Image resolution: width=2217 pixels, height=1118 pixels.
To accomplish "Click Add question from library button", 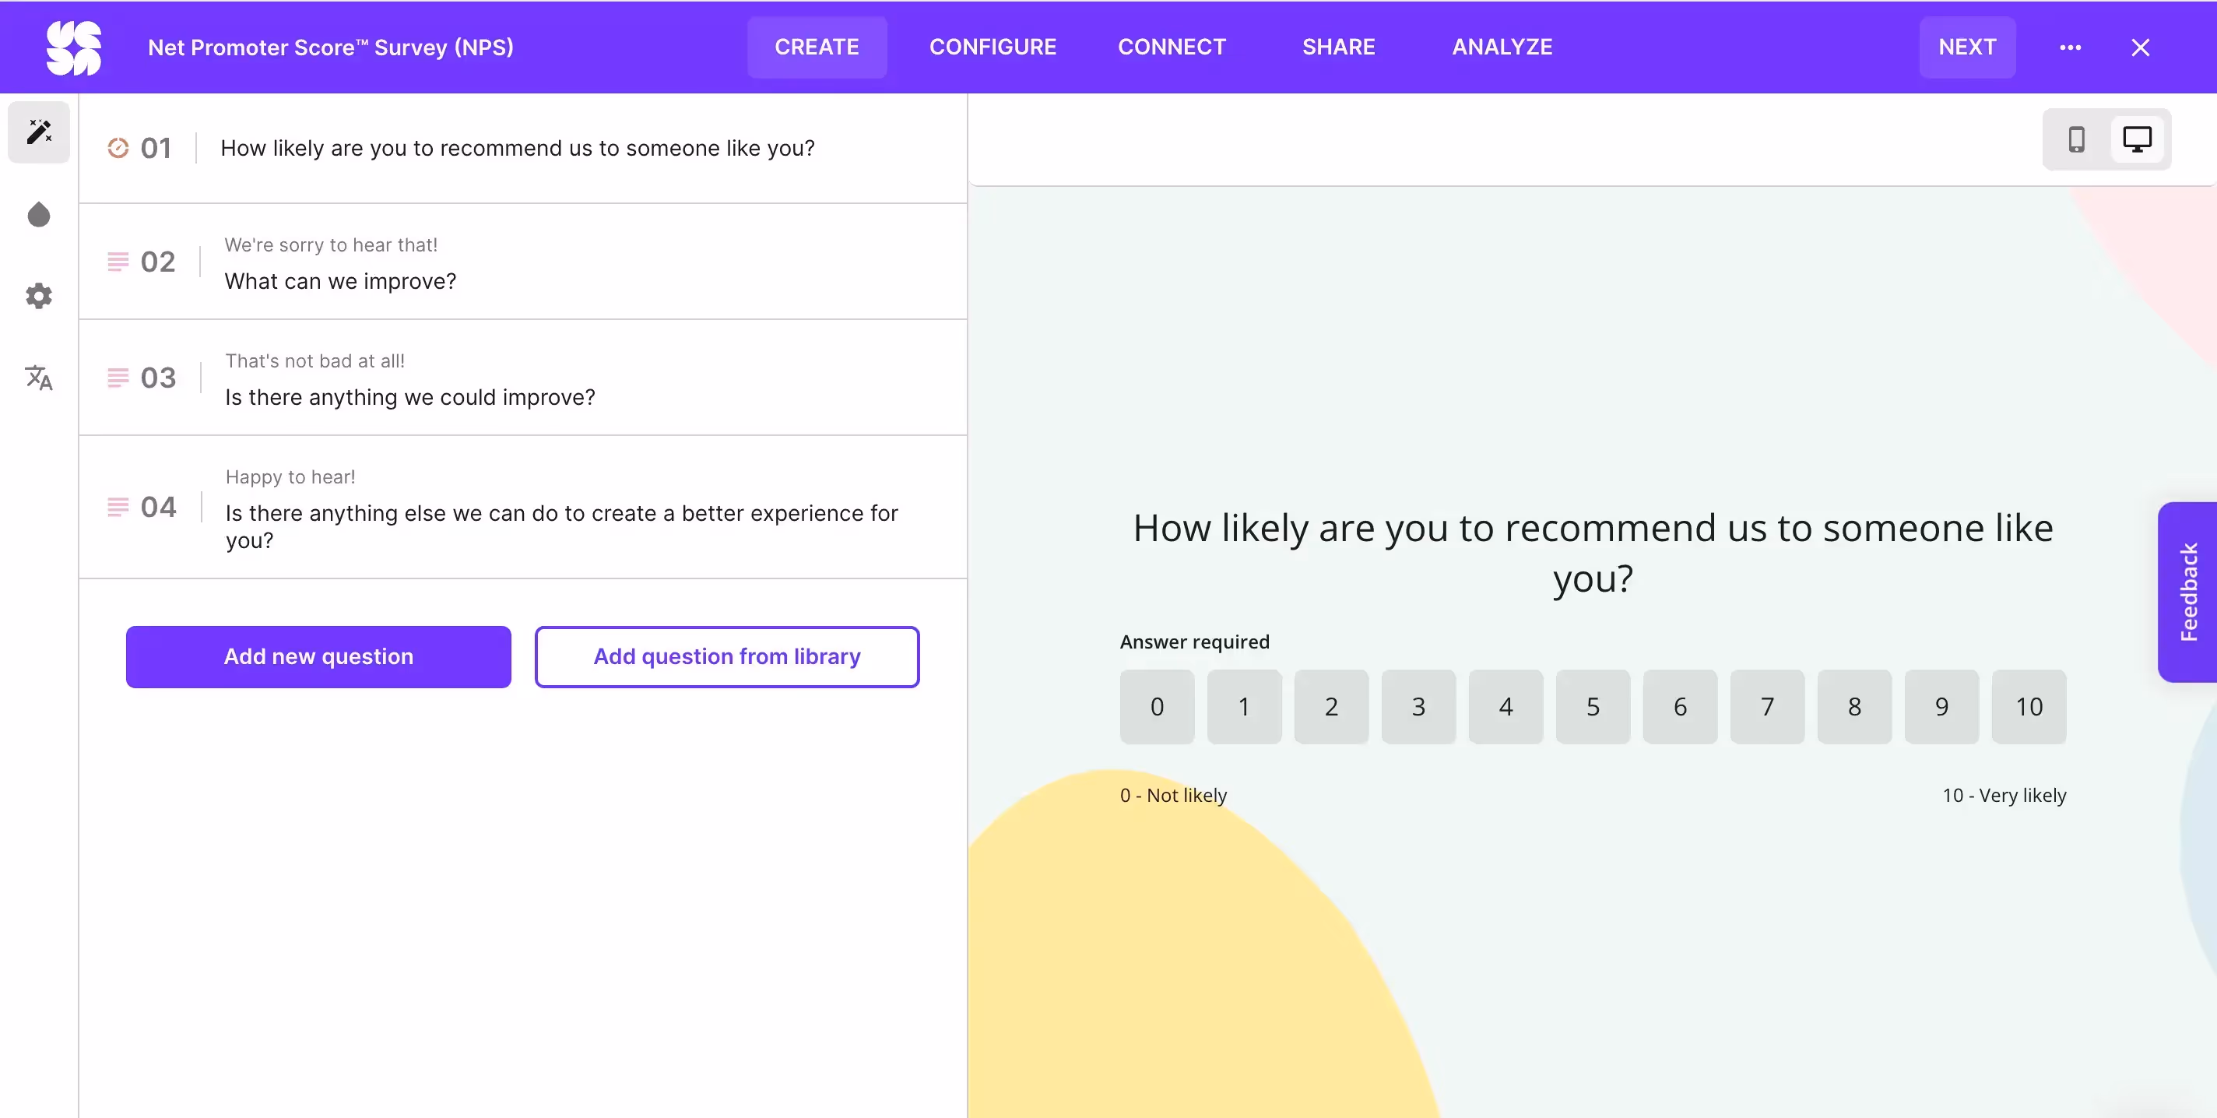I will 726,656.
